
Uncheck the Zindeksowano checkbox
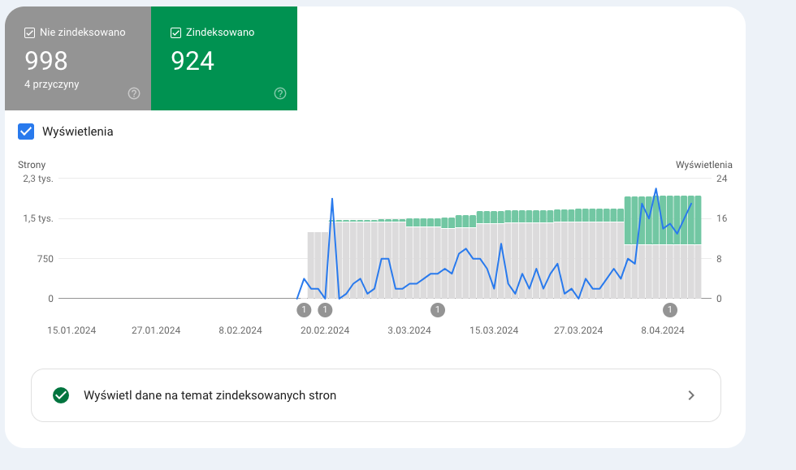pyautogui.click(x=175, y=33)
